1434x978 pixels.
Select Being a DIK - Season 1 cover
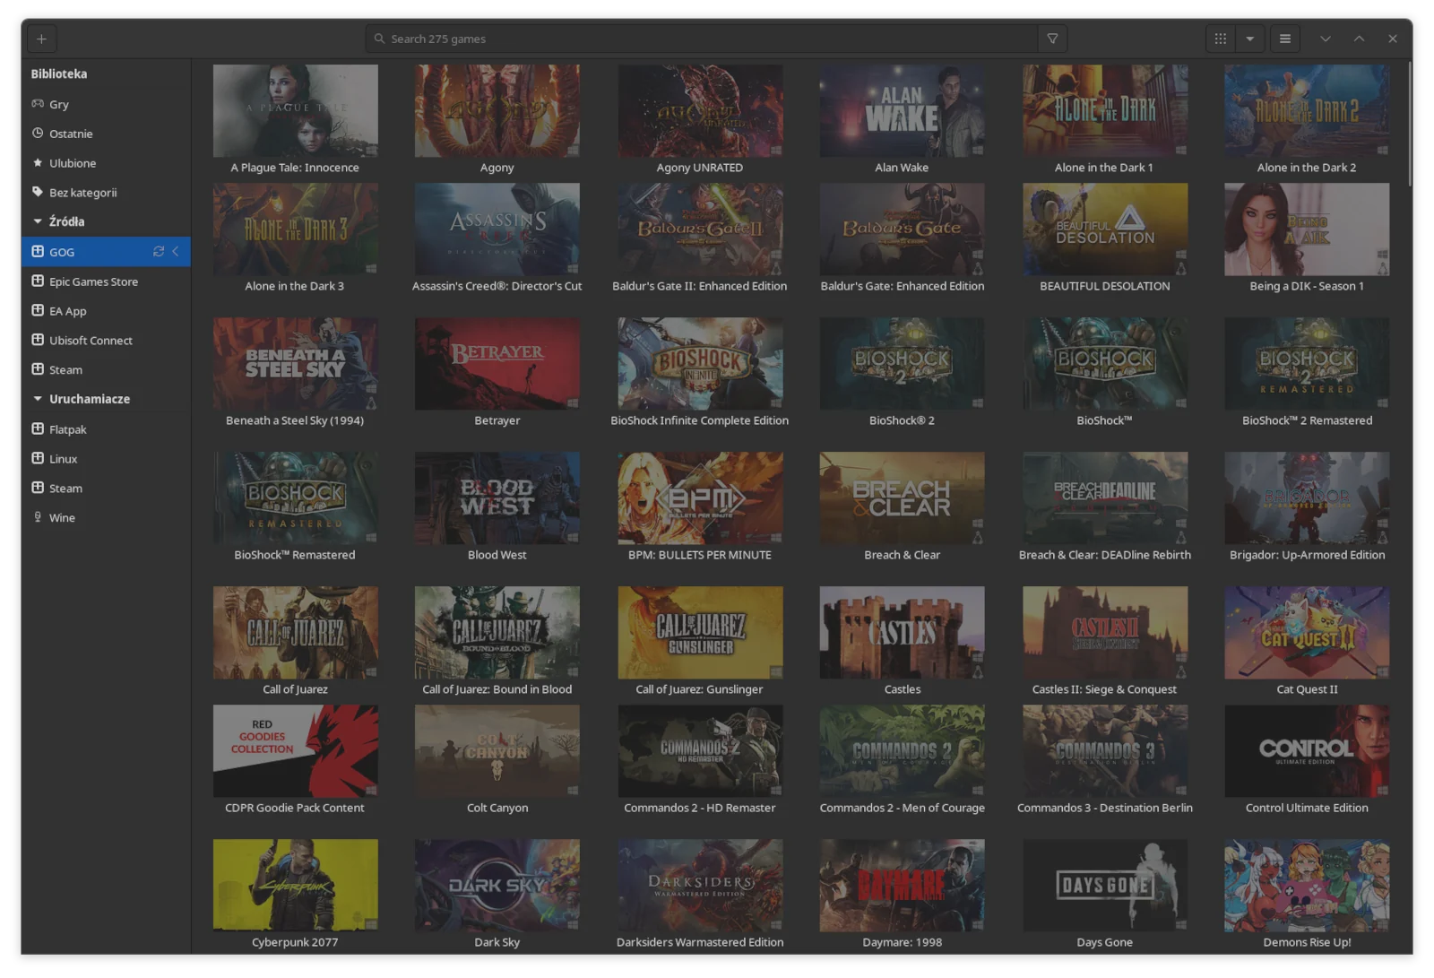1307,229
